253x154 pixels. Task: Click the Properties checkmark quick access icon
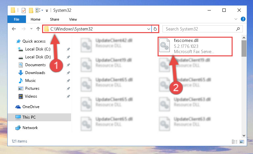(x=24, y=10)
